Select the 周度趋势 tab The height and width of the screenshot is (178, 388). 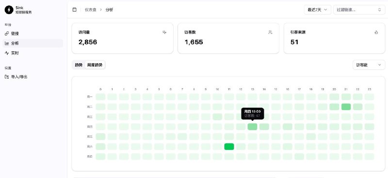(95, 65)
